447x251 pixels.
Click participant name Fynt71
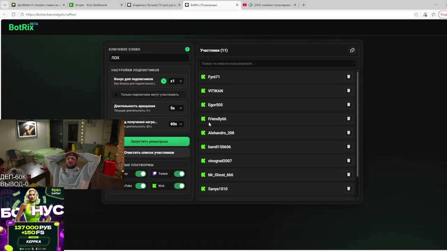(x=214, y=77)
